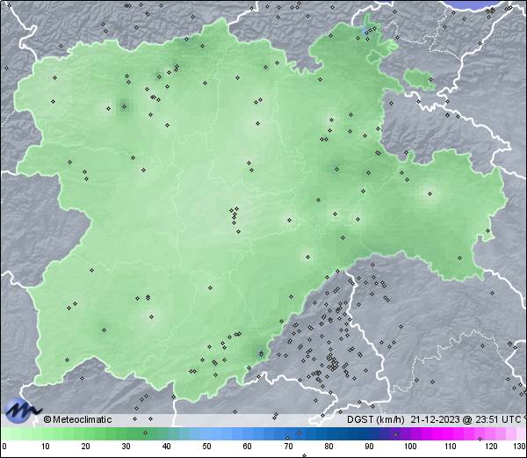Click the station marker over the green legend band

pyautogui.click(x=145, y=433)
